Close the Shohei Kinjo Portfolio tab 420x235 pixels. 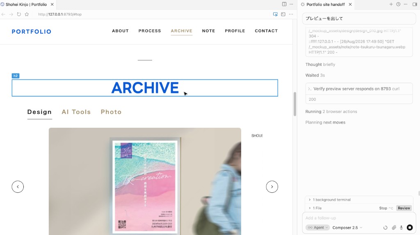pyautogui.click(x=52, y=5)
